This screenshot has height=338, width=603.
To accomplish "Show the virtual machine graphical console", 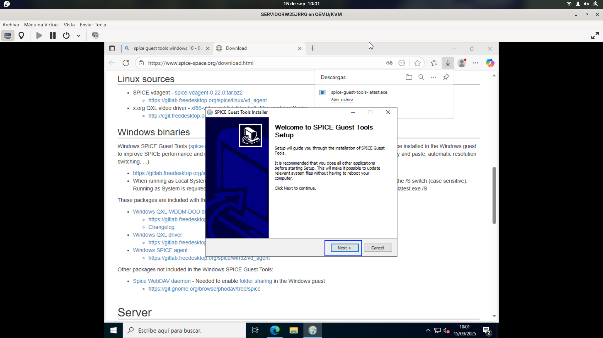I will coord(8,35).
